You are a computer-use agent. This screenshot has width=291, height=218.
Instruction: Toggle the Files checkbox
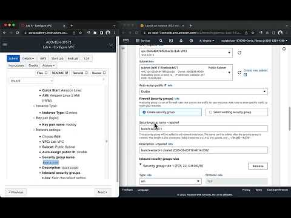(x=46, y=73)
